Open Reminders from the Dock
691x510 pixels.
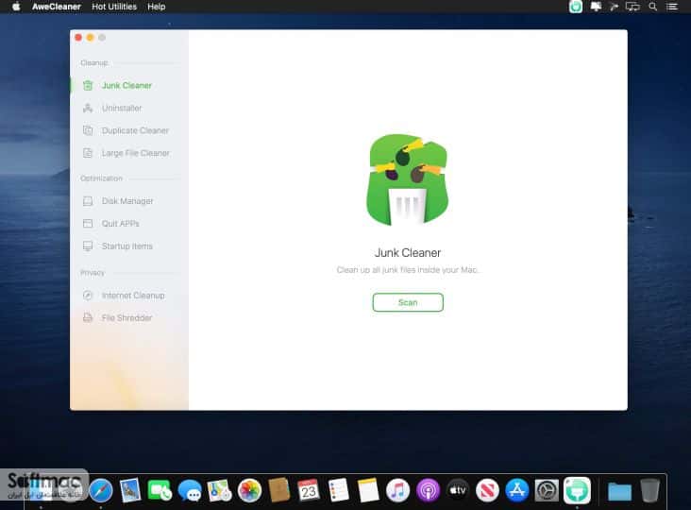click(339, 490)
